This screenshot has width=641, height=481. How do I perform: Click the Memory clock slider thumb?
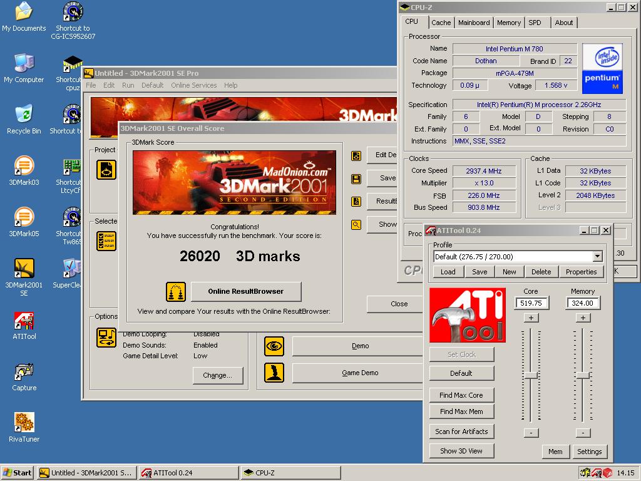point(583,376)
